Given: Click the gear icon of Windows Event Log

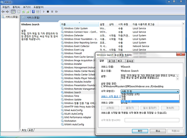Looking at the screenshot, I should pos(62,50).
